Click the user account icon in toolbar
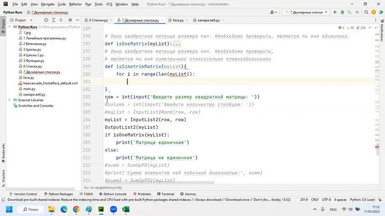The image size is (385, 216). click(273, 12)
